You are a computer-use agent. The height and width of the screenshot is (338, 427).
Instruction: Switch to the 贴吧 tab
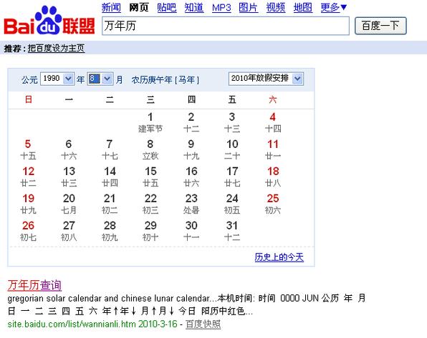167,7
